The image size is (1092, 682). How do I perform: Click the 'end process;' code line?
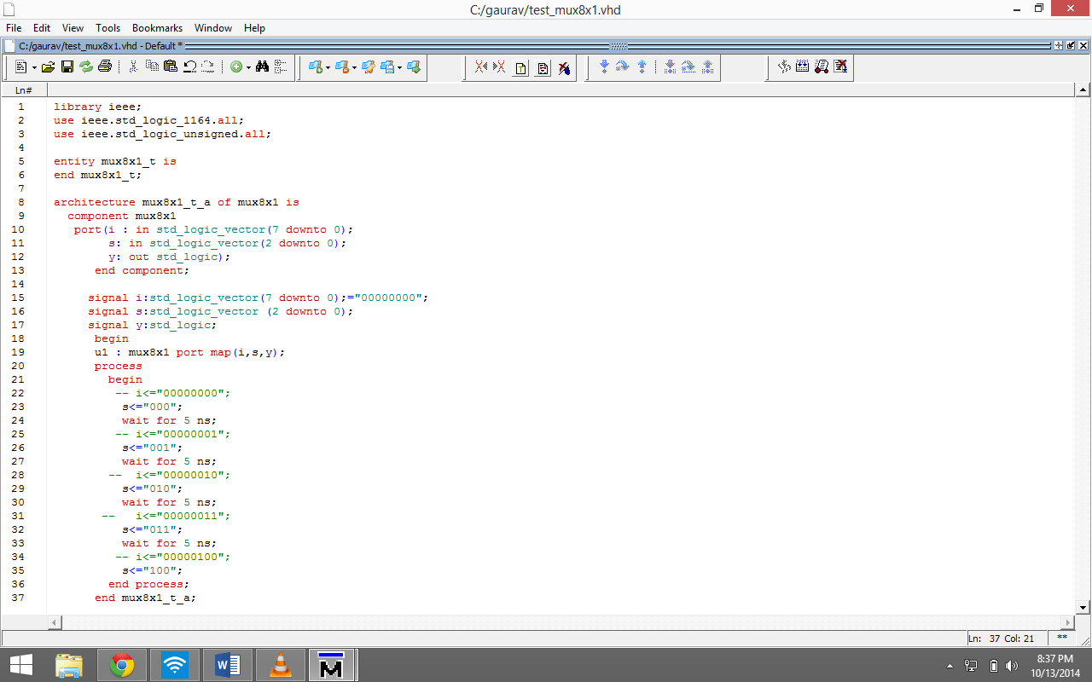[149, 584]
